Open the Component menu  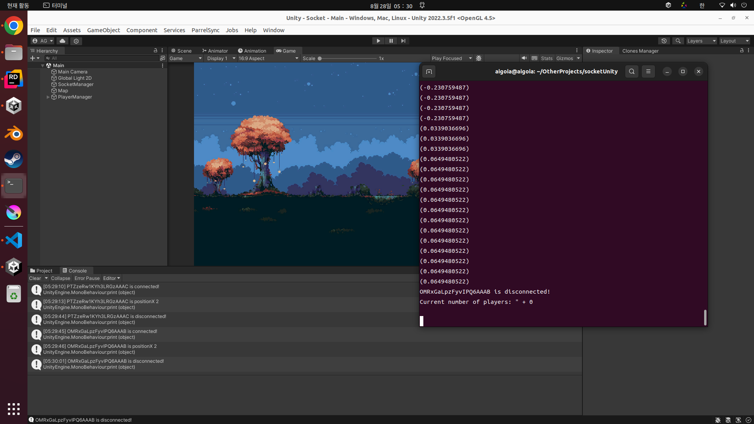pyautogui.click(x=142, y=30)
